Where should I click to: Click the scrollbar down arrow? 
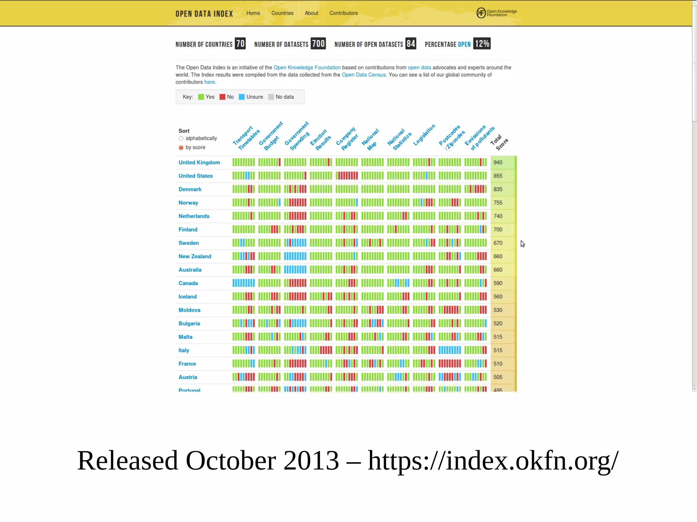694,389
